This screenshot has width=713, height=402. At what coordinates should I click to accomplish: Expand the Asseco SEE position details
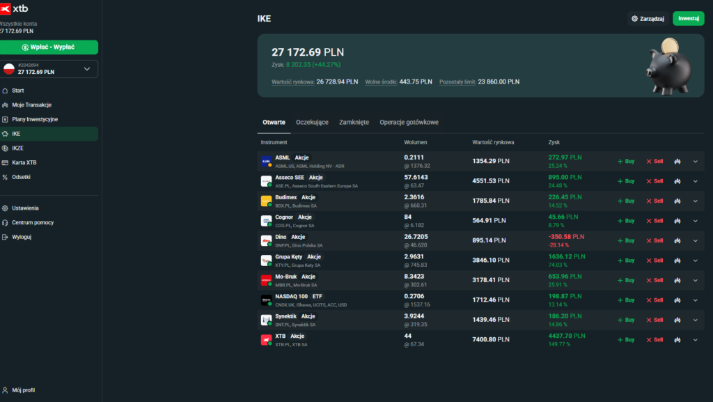pos(696,181)
